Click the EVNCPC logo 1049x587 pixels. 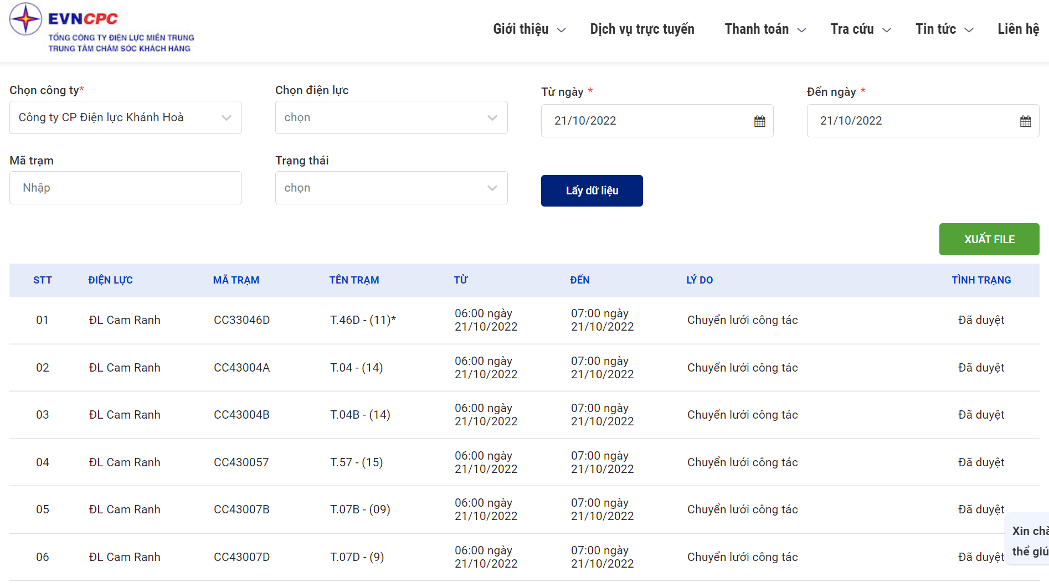point(101,28)
